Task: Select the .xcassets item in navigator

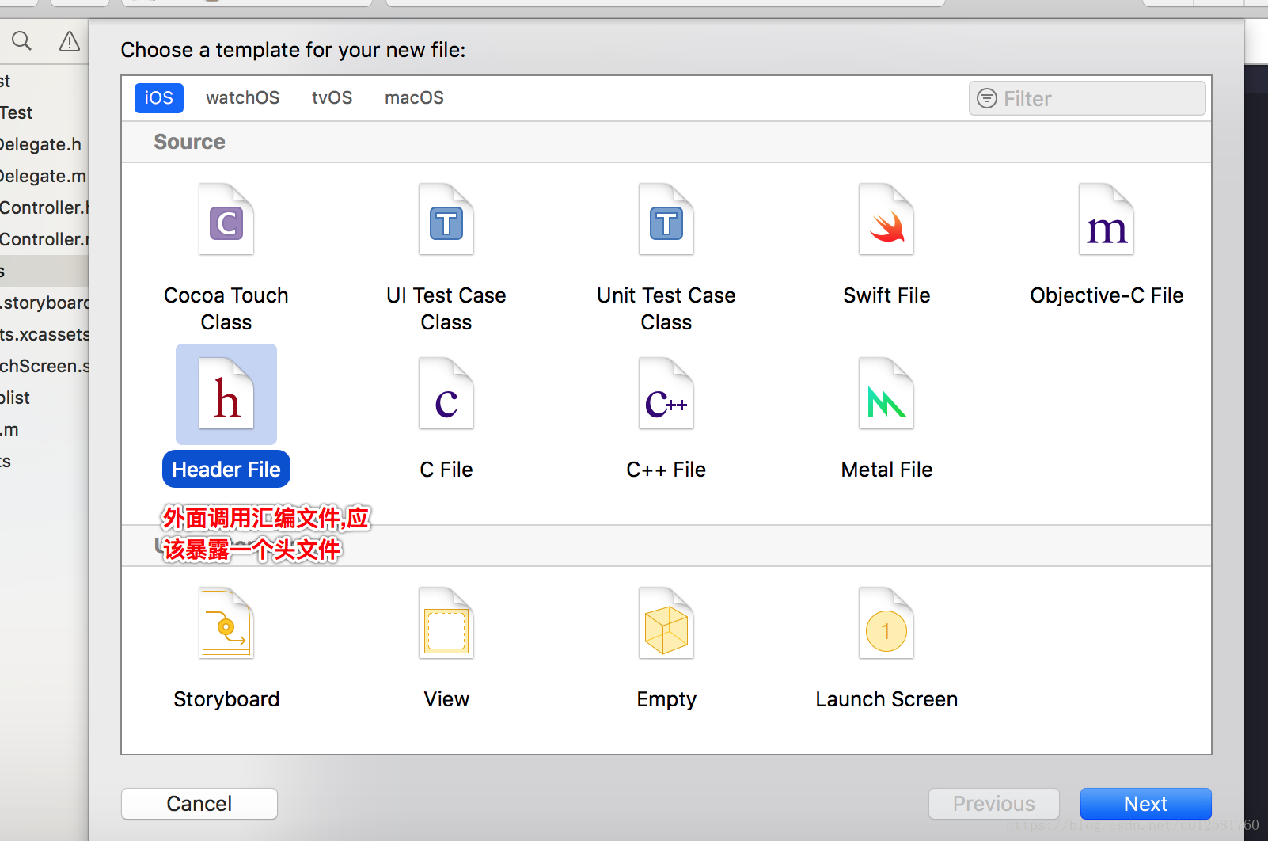Action: [x=44, y=334]
